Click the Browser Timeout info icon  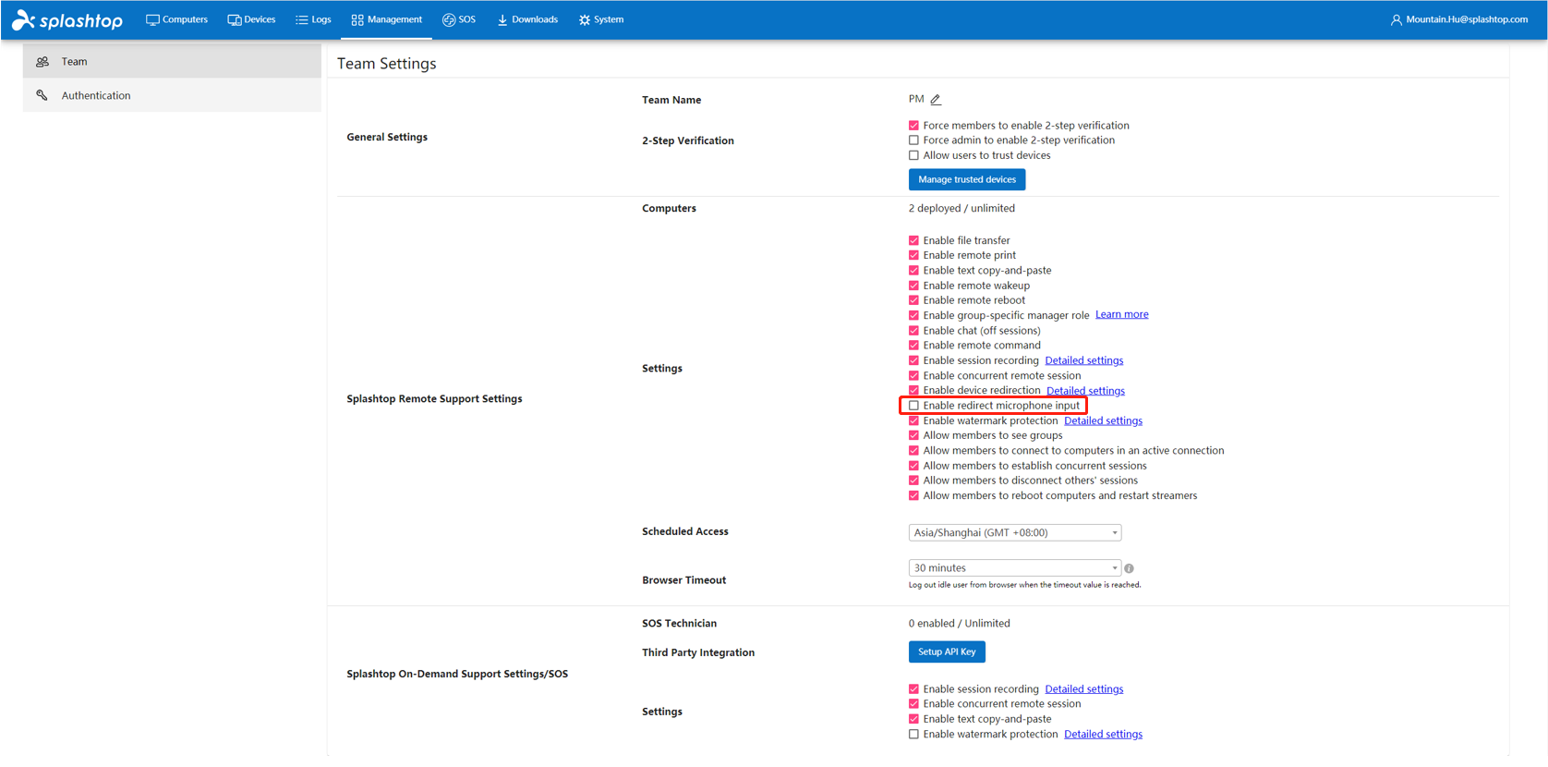tap(1129, 568)
